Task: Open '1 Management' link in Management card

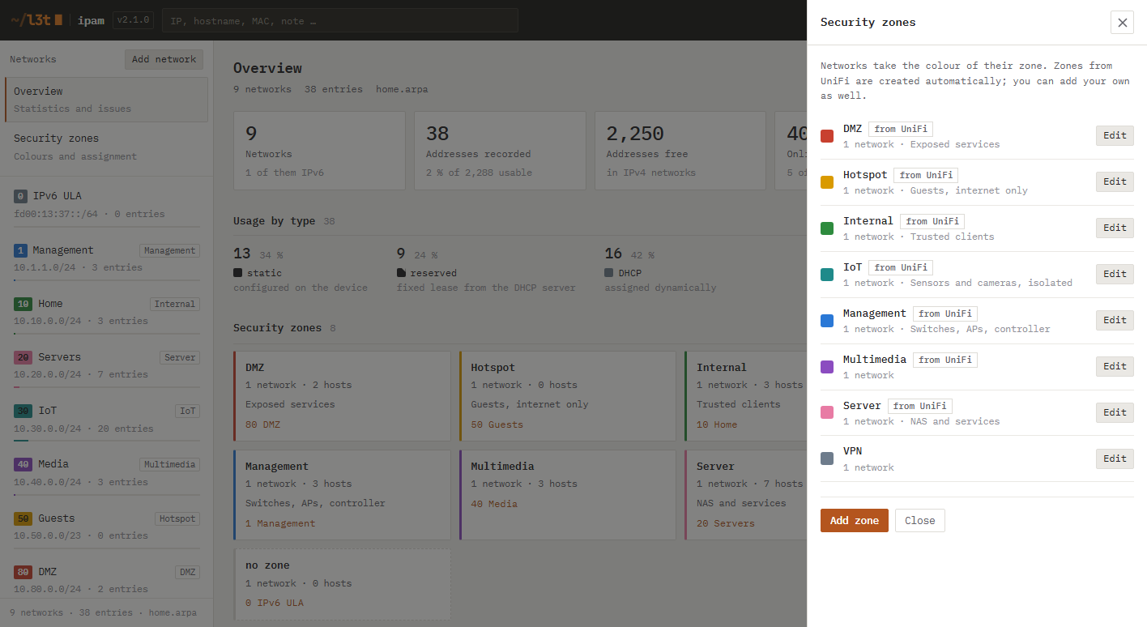Action: 280,523
